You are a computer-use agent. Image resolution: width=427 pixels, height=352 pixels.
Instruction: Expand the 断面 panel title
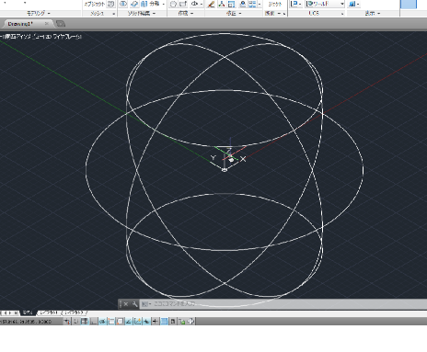272,13
